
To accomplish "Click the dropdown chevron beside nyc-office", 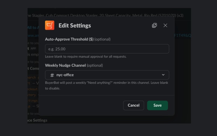I will [163, 75].
